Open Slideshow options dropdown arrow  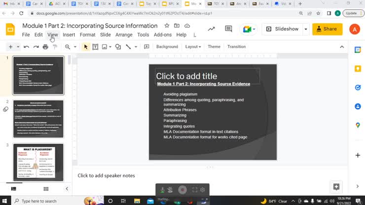click(306, 29)
